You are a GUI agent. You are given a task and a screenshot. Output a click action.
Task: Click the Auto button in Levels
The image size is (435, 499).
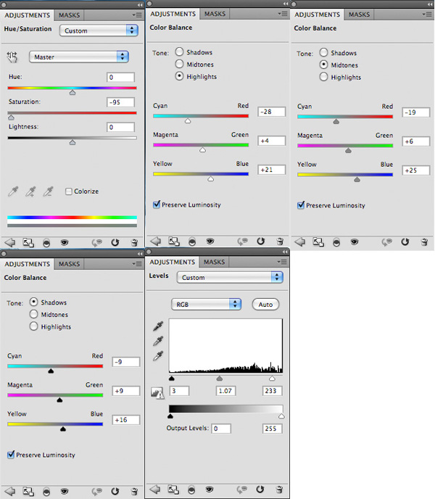coord(265,304)
